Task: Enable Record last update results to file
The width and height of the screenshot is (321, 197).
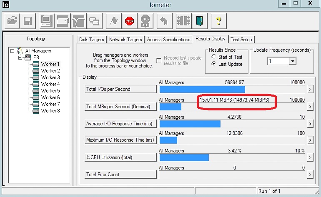Action: (x=159, y=60)
